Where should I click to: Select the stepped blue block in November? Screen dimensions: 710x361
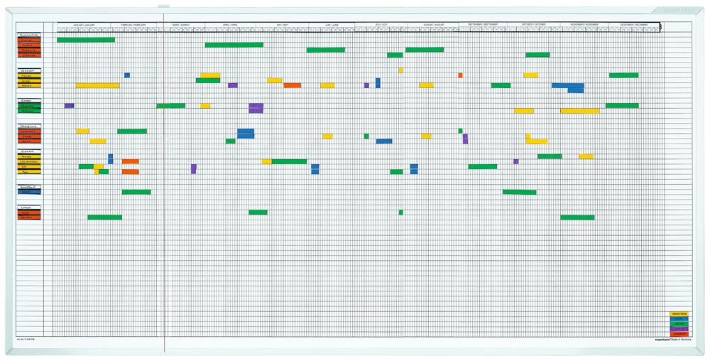point(569,87)
